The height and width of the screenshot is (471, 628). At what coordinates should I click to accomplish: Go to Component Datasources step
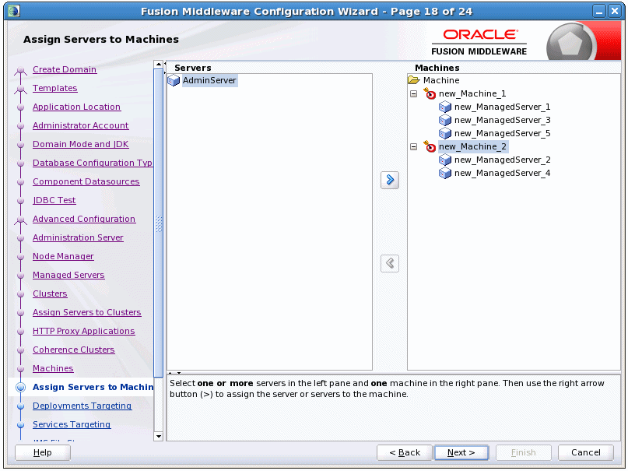coord(86,181)
